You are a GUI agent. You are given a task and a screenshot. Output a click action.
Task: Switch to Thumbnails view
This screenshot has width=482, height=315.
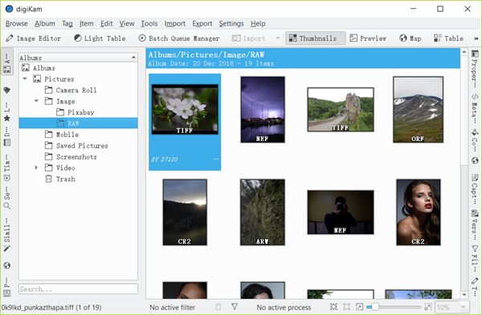(315, 38)
